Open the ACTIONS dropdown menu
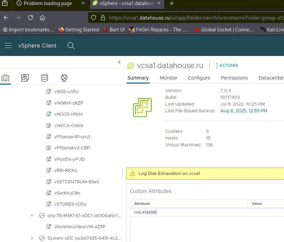The width and height of the screenshot is (284, 242). (x=227, y=65)
